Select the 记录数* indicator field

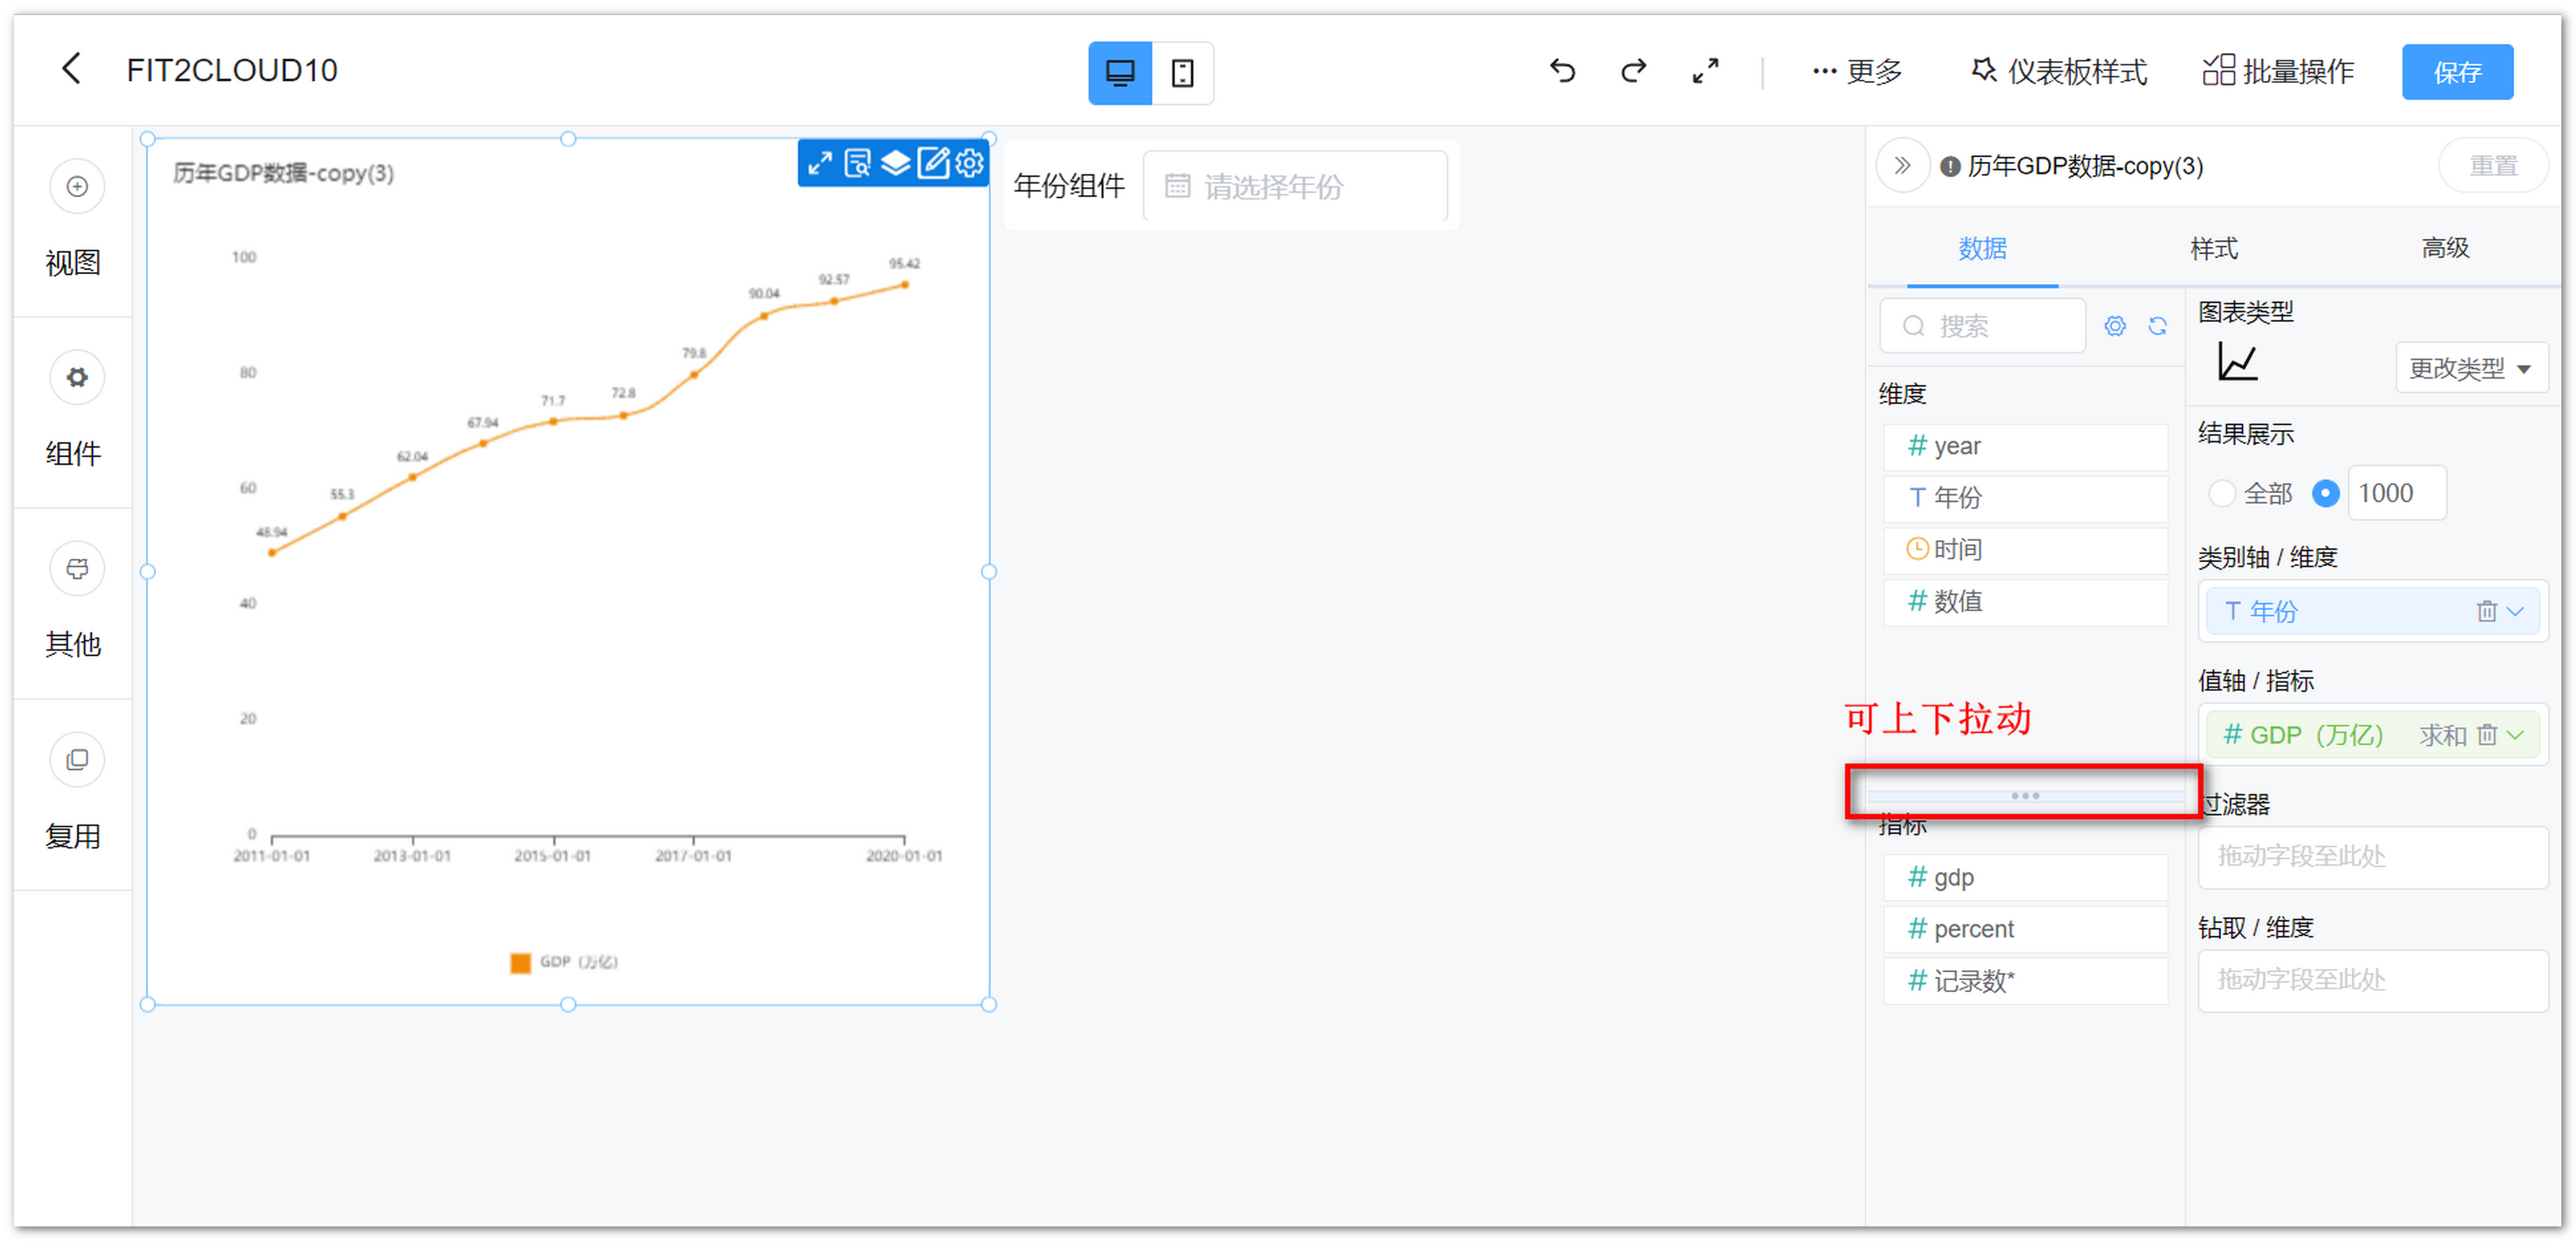2025,982
